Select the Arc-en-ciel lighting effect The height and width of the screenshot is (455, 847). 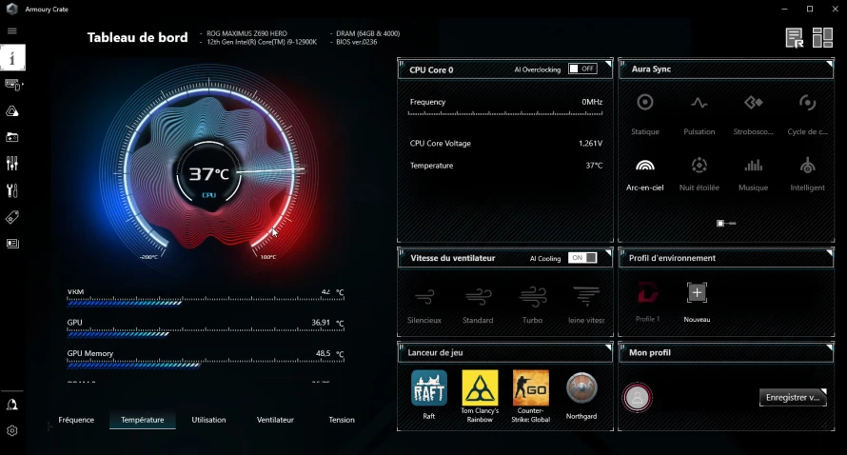click(x=644, y=174)
